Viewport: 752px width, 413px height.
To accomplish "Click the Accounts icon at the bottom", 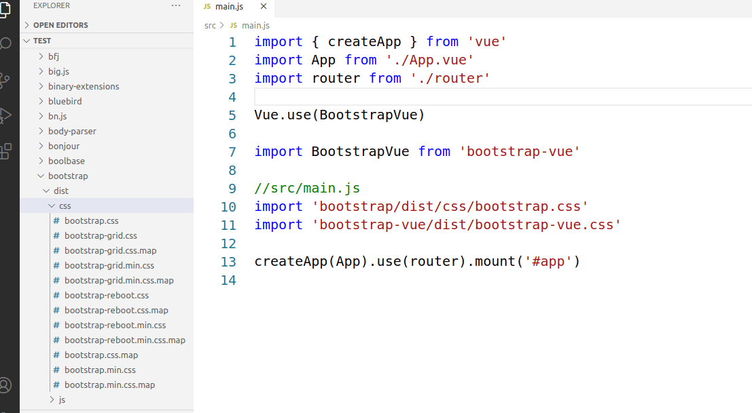I will [x=7, y=387].
